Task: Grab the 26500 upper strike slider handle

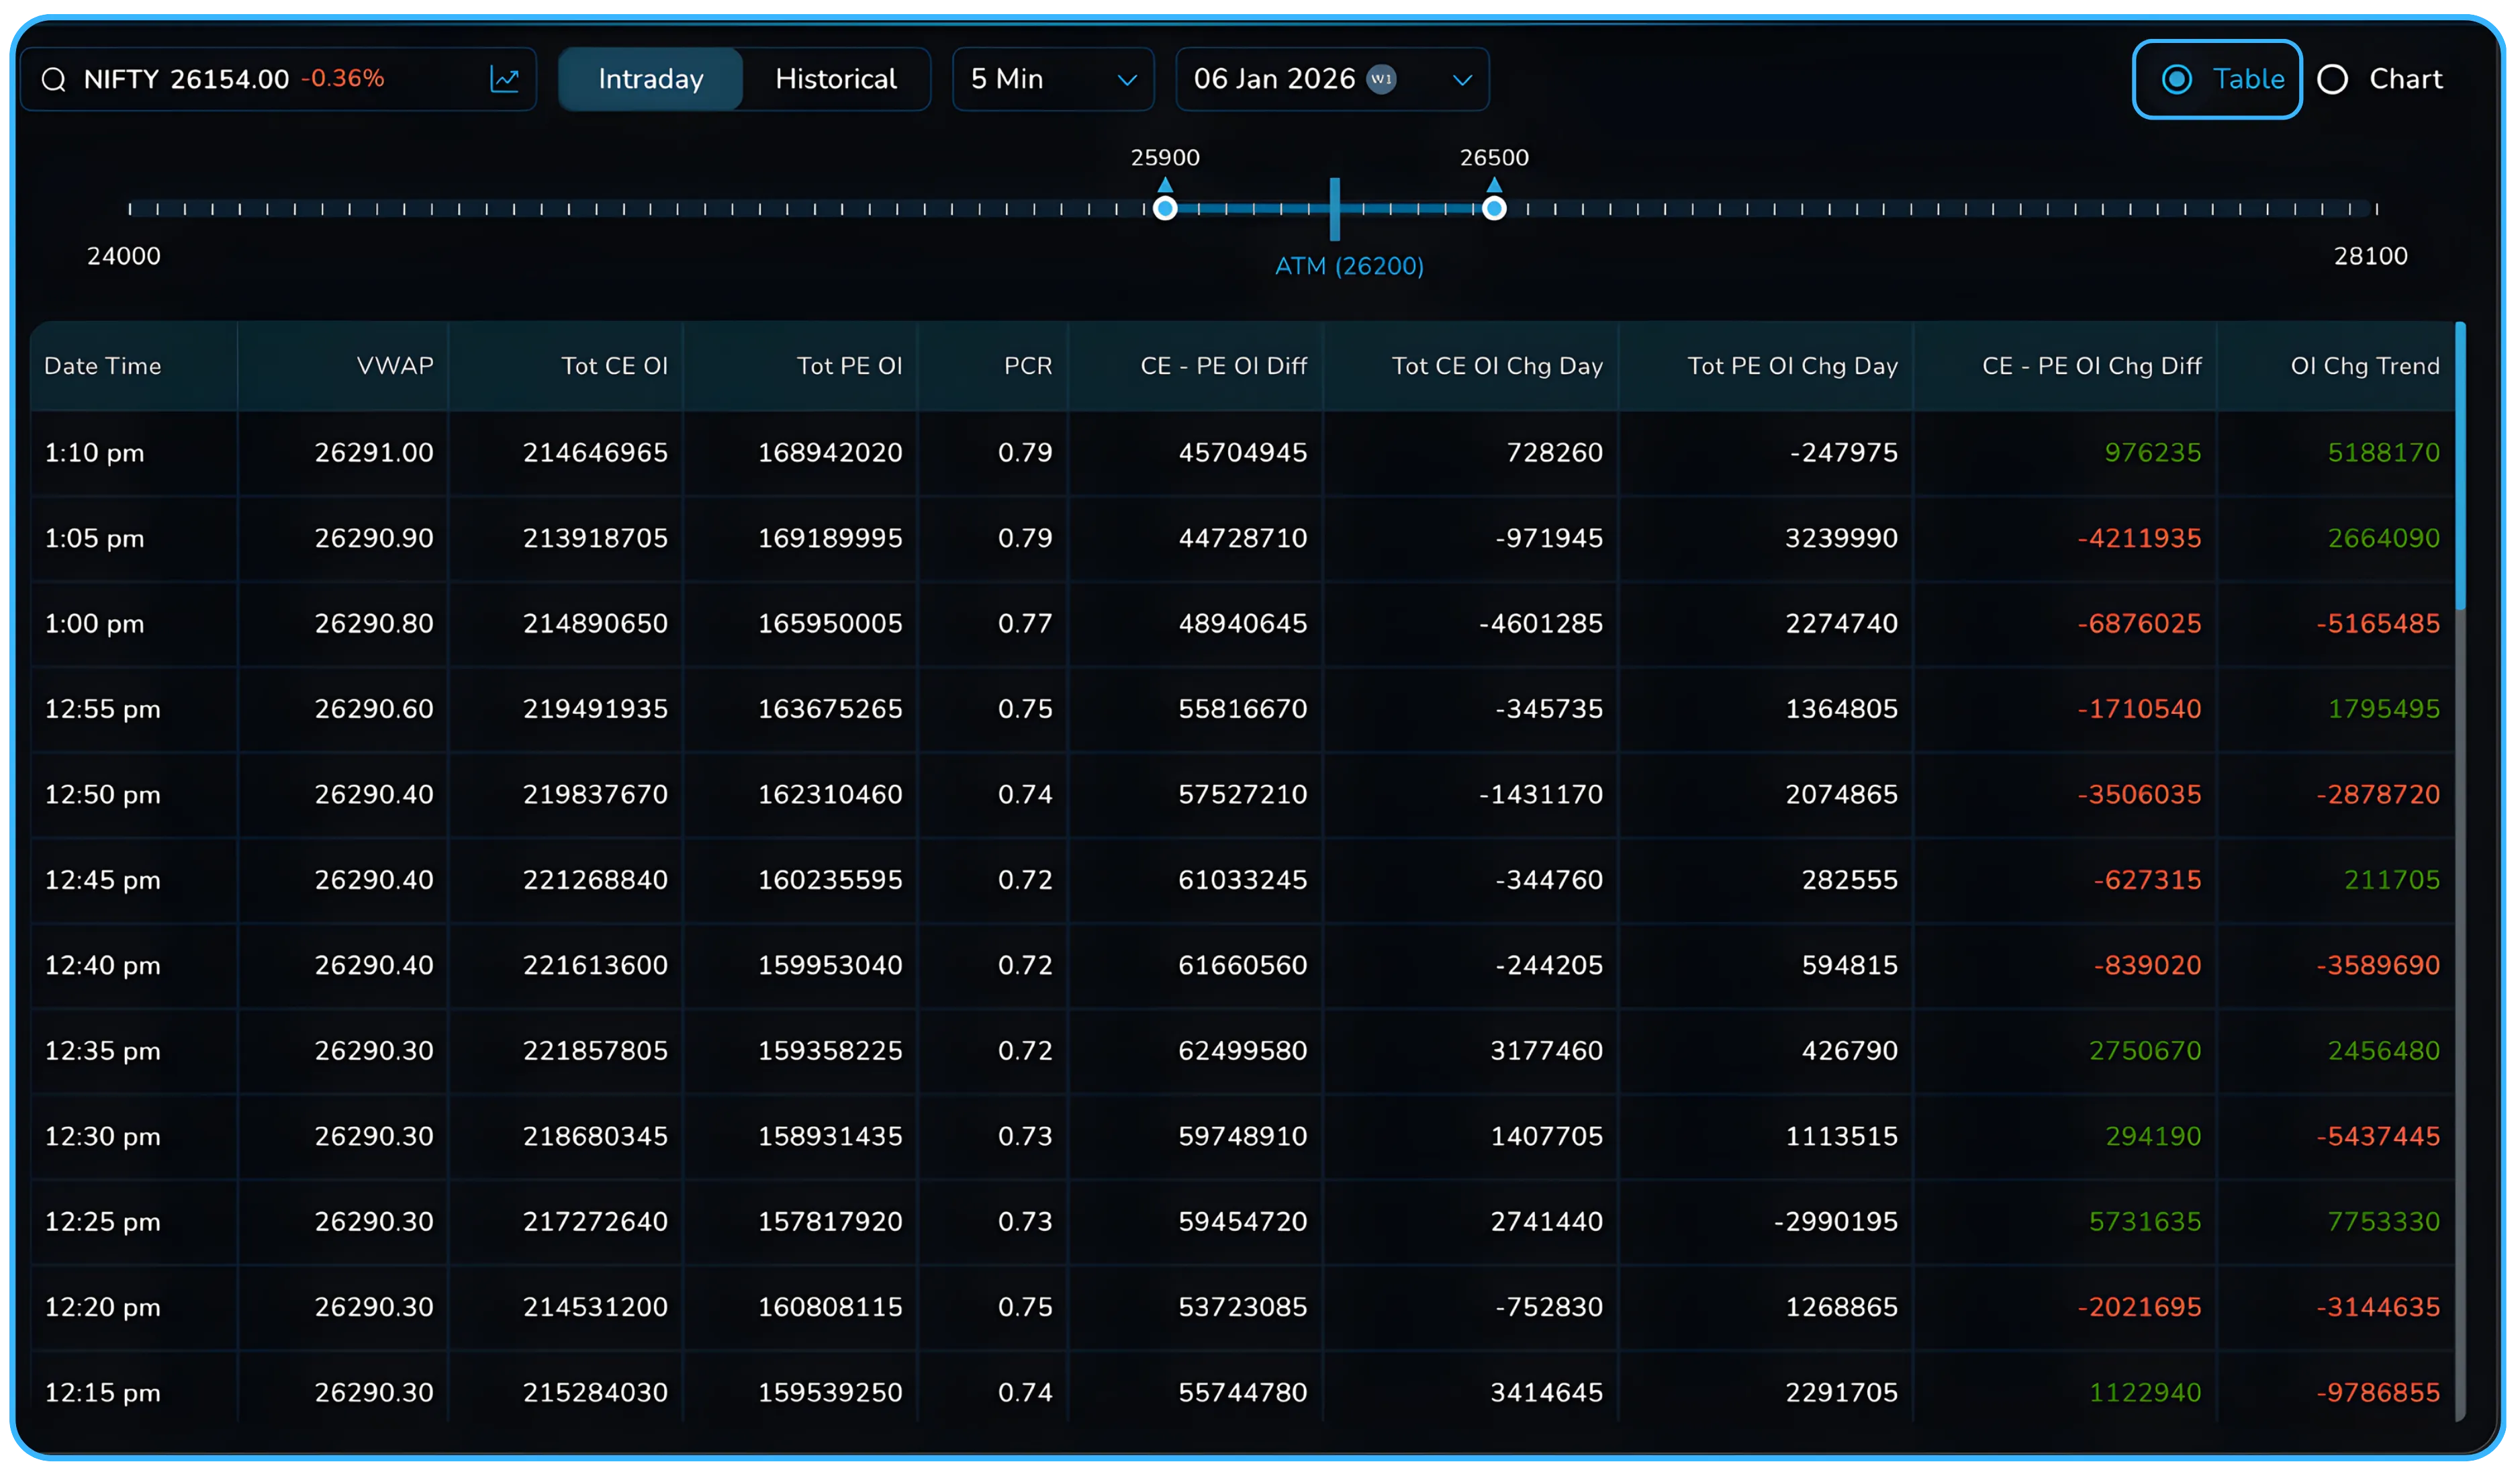Action: [1494, 209]
